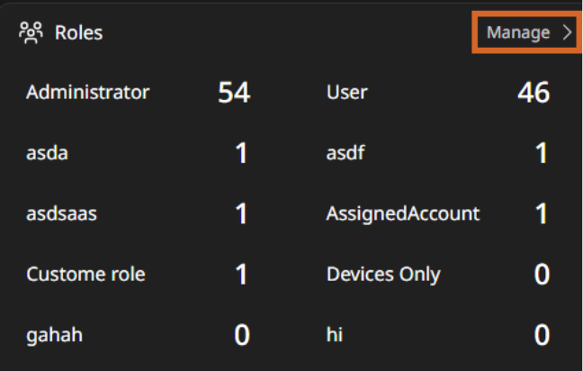
Task: Select the asdf role
Action: pyautogui.click(x=345, y=152)
